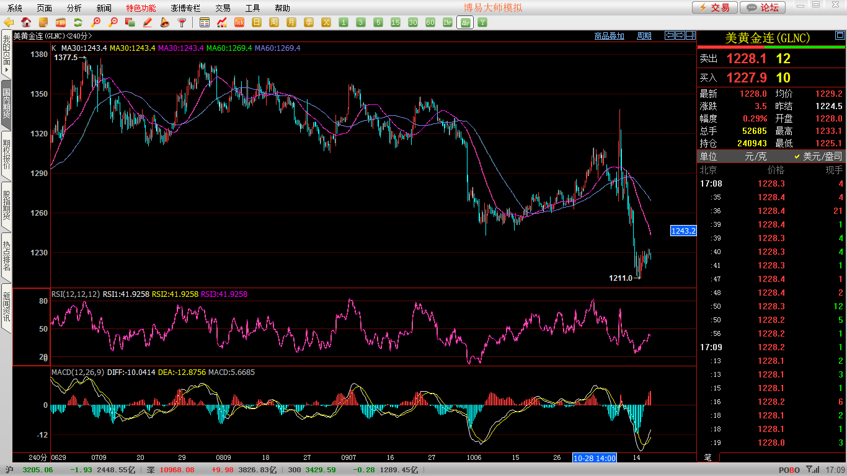Click the green refresh icon
The width and height of the screenshot is (847, 476).
(x=78, y=22)
